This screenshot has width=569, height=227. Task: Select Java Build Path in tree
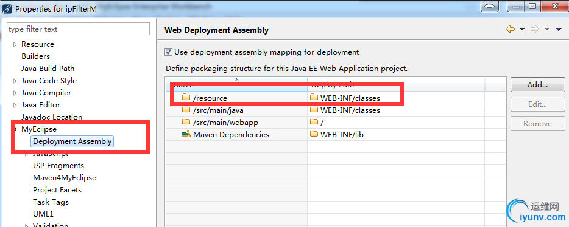[x=48, y=69]
